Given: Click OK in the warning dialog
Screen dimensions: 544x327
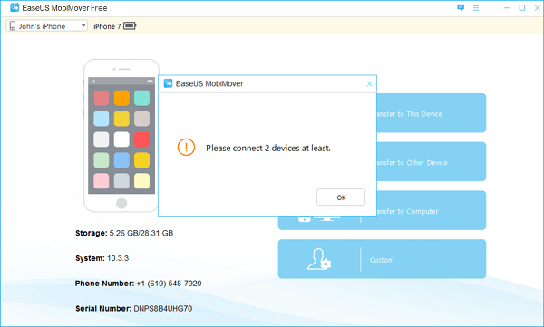Looking at the screenshot, I should [x=341, y=197].
